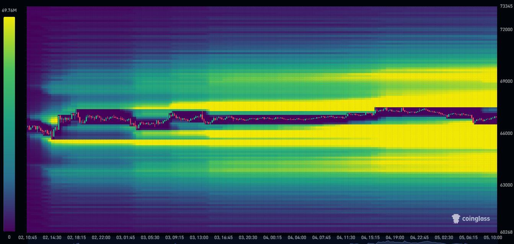The width and height of the screenshot is (514, 244).
Task: Click the coinglass logo icon
Action: [x=455, y=219]
